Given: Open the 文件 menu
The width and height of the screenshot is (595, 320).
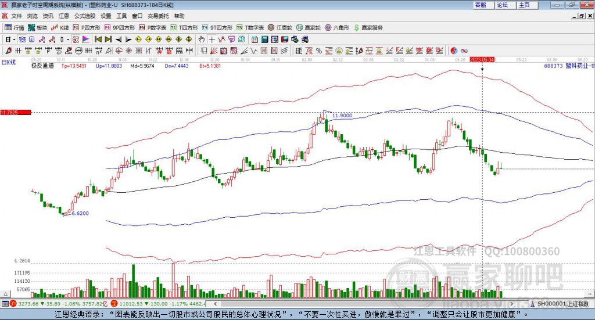Looking at the screenshot, I should click(17, 16).
